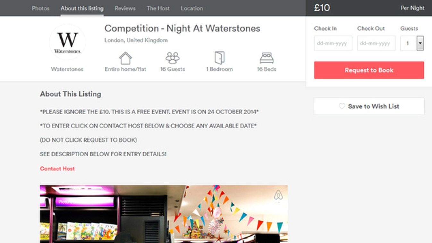Focus the Check In date field
Image resolution: width=432 pixels, height=243 pixels.
tap(333, 43)
